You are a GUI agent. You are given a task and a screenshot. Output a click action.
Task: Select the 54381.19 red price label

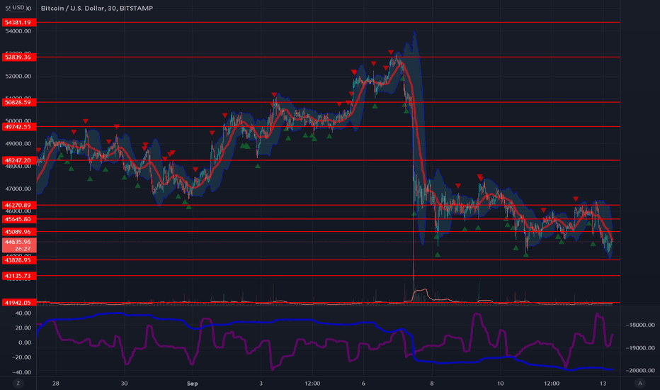click(x=19, y=23)
